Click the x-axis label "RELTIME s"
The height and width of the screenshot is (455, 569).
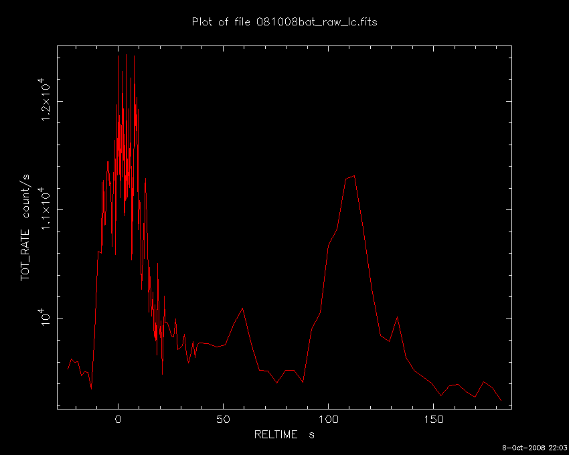pos(284,434)
